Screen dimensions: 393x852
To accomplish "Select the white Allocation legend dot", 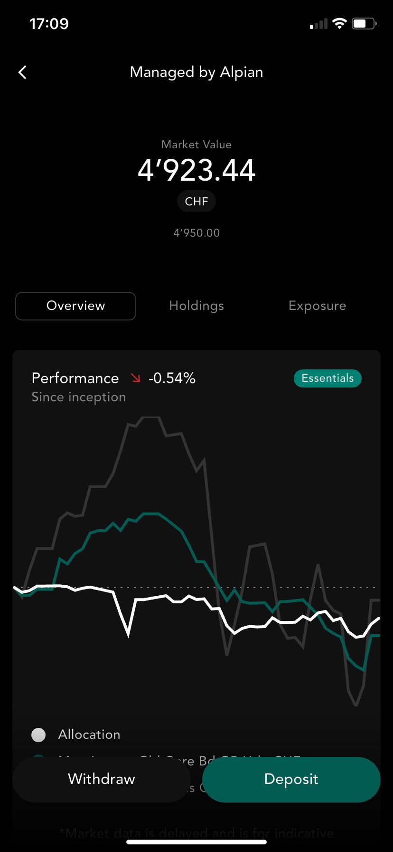I will click(38, 735).
